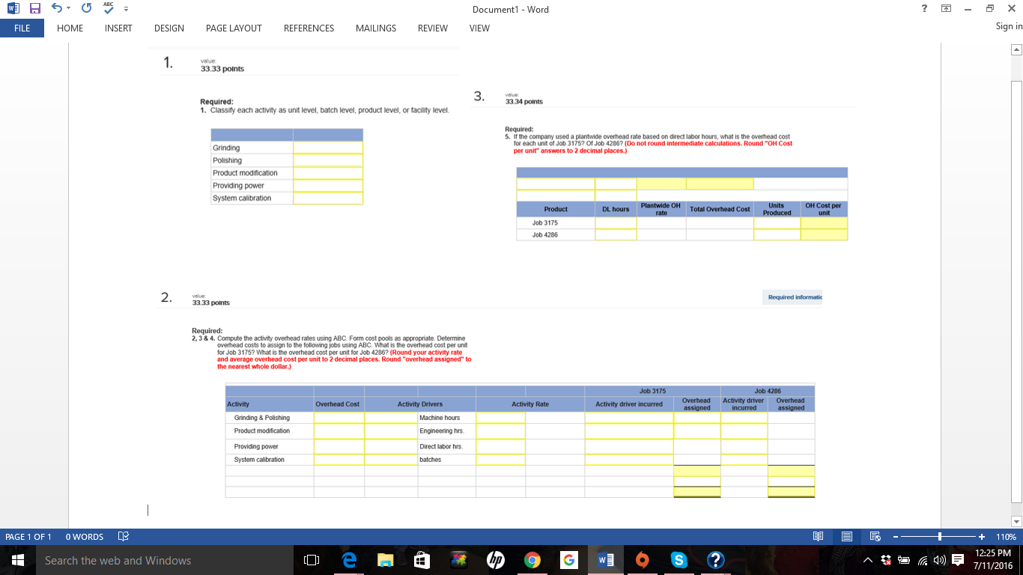Select the Word taskbar button

[605, 560]
